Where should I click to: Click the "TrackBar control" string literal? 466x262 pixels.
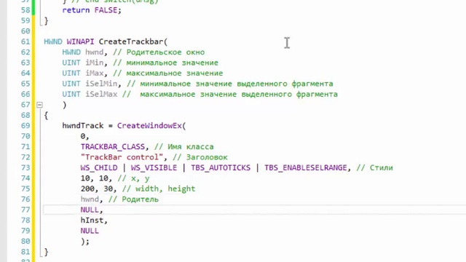click(x=122, y=157)
